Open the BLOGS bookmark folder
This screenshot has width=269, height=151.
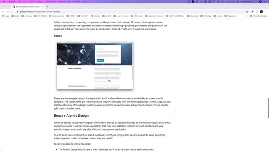[106, 16]
